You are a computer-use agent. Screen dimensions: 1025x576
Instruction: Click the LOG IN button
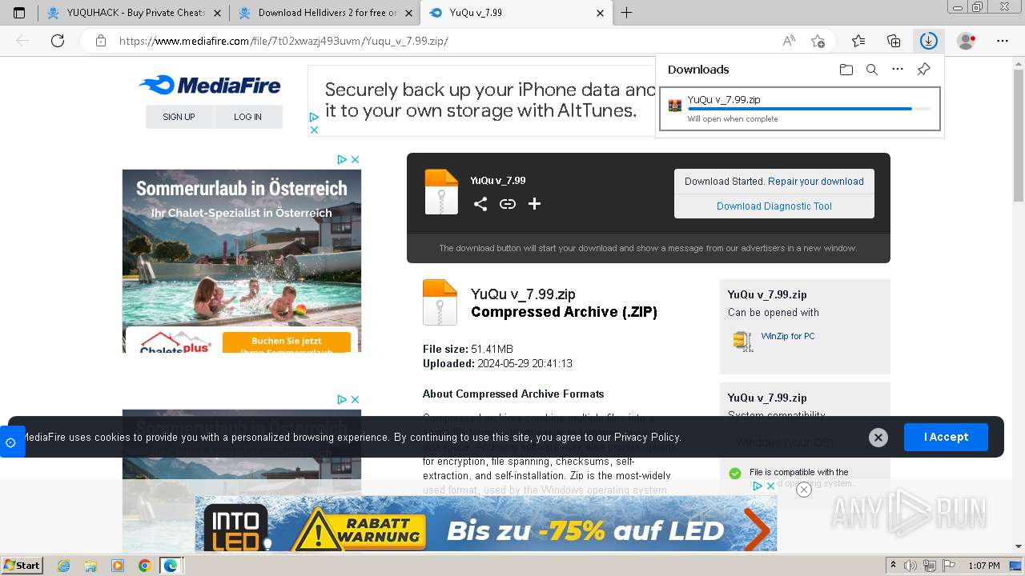[248, 117]
